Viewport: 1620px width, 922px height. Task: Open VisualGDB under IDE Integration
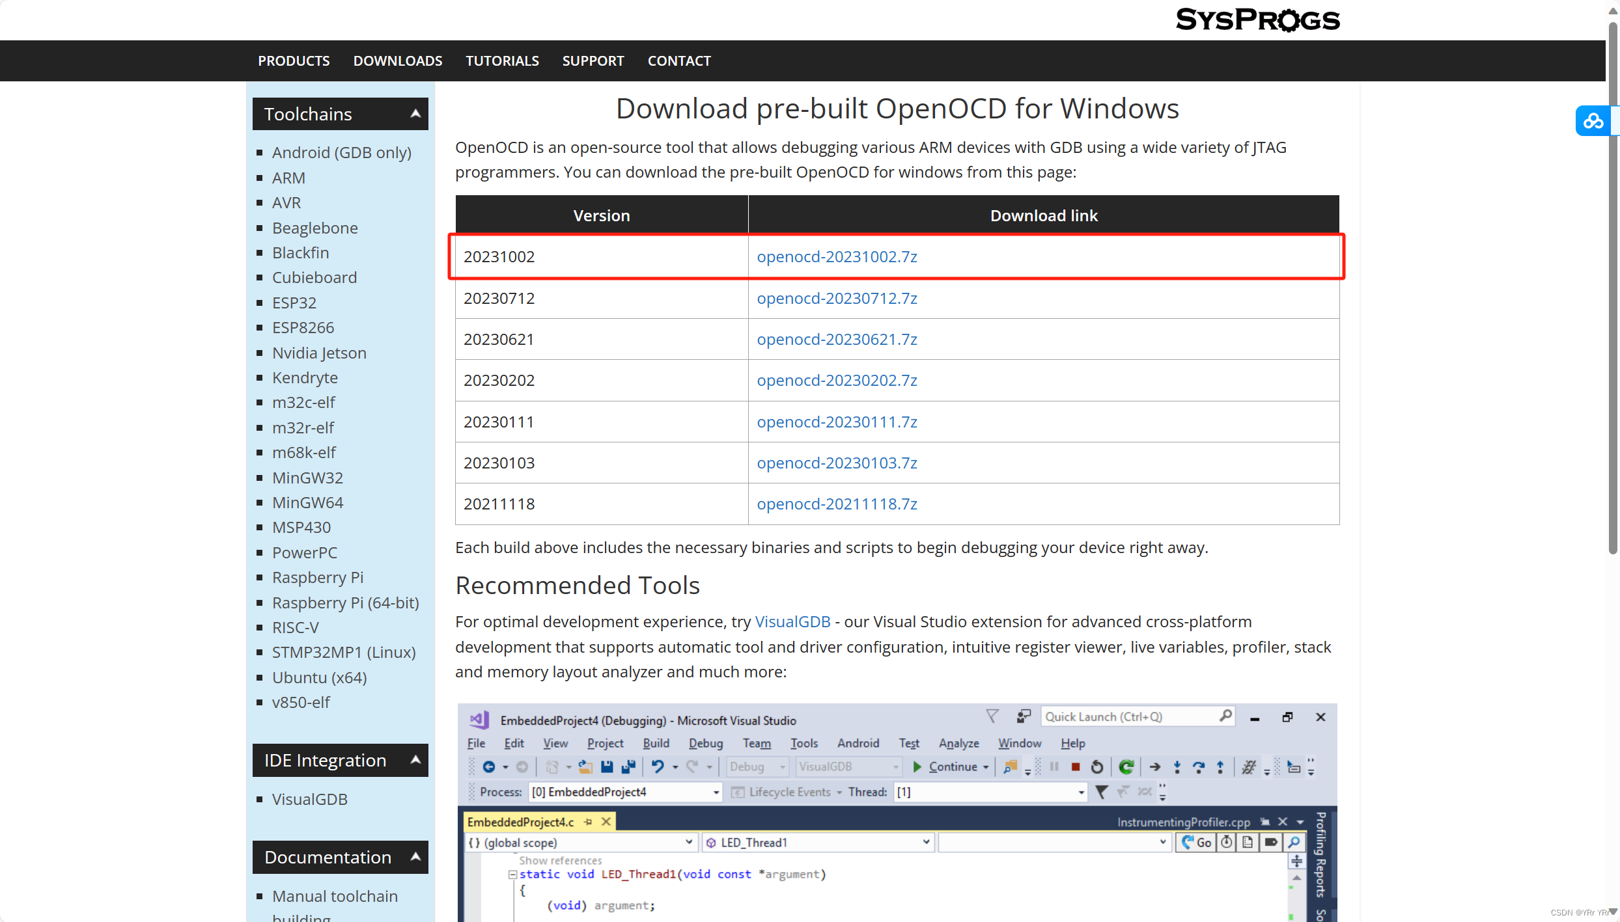[x=310, y=799]
